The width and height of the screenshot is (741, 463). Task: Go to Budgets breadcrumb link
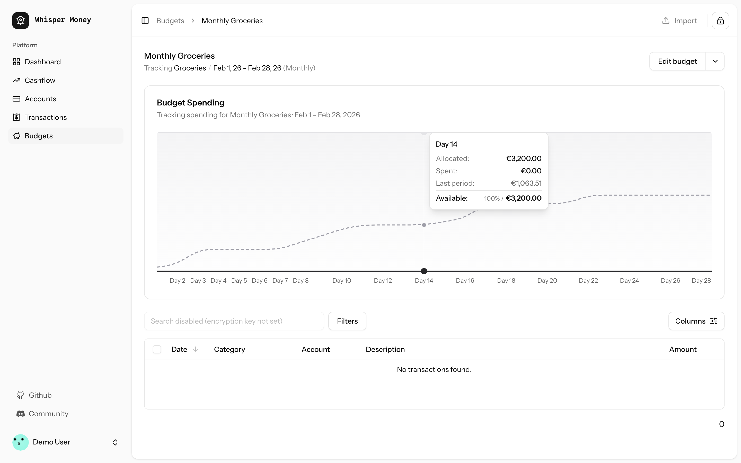click(x=170, y=21)
